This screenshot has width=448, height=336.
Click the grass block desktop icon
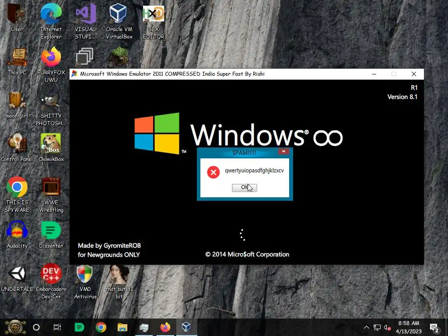pyautogui.click(x=119, y=56)
